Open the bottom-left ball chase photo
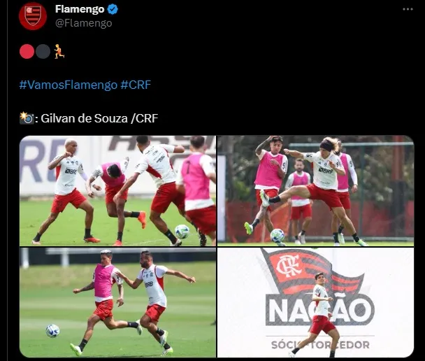 [x=117, y=302]
